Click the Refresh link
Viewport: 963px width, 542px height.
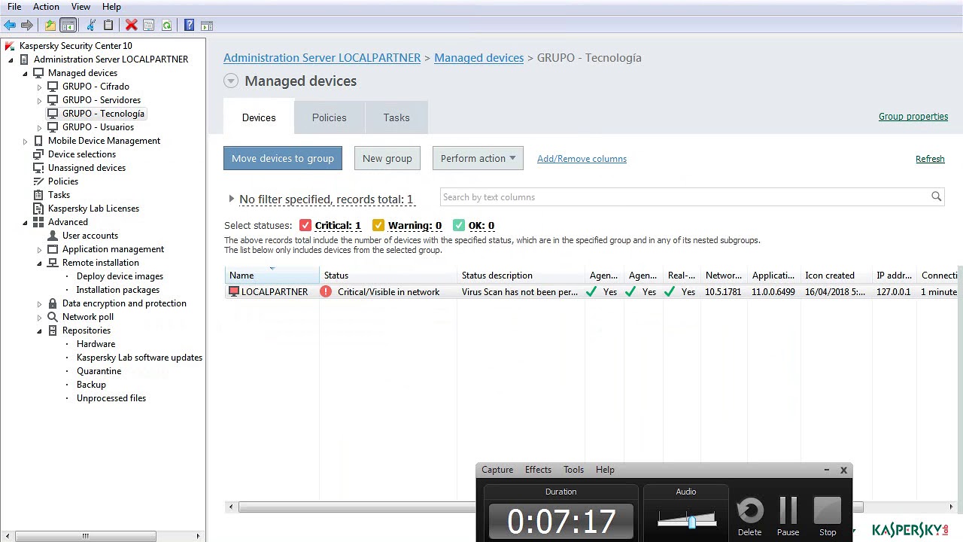click(x=930, y=159)
